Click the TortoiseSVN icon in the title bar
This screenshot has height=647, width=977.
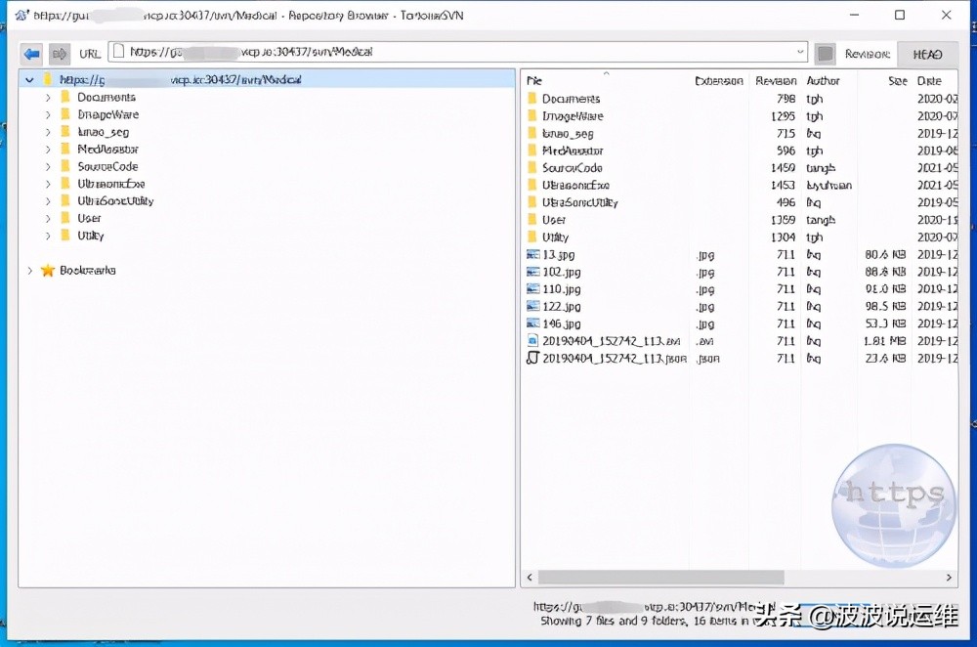[21, 15]
